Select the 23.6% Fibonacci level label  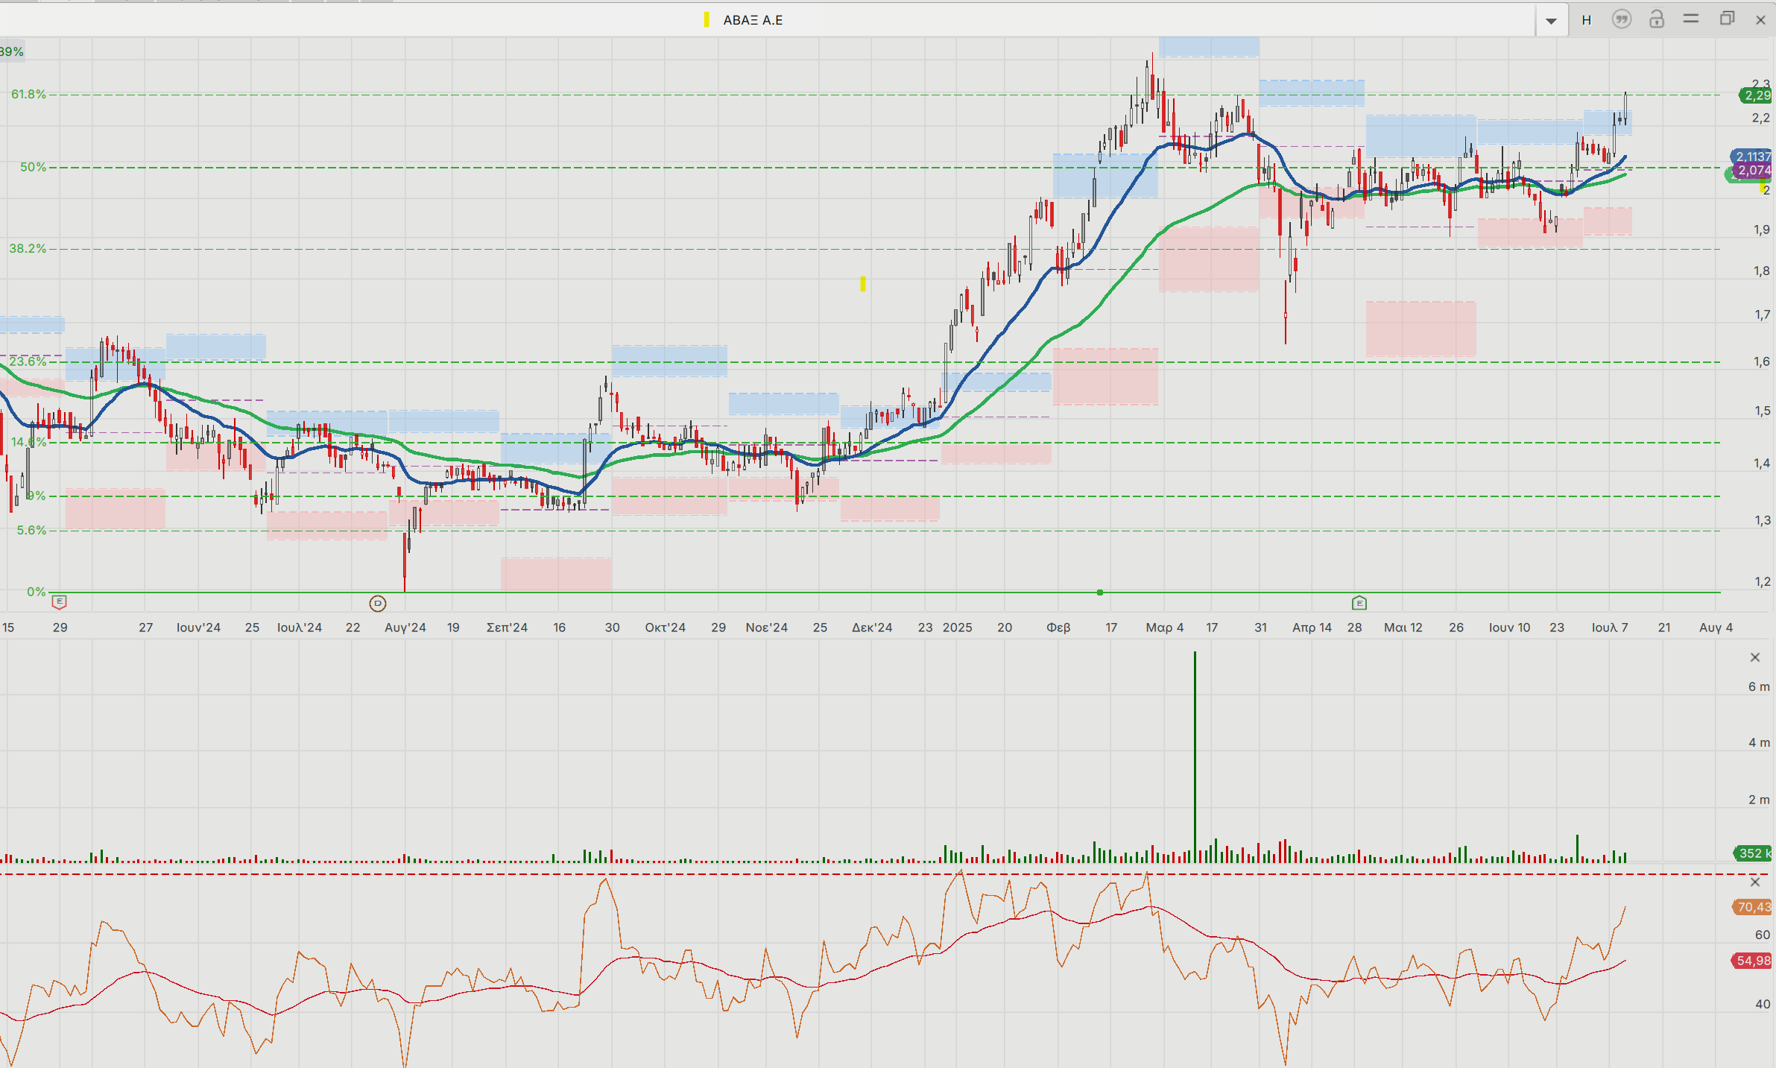28,361
